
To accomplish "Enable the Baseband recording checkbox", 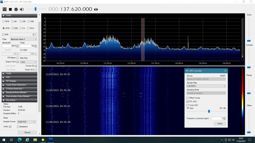I will click(x=18, y=127).
